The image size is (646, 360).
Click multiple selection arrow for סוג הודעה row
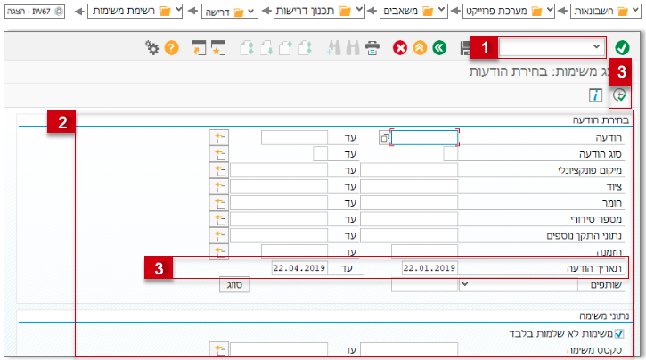pyautogui.click(x=219, y=154)
